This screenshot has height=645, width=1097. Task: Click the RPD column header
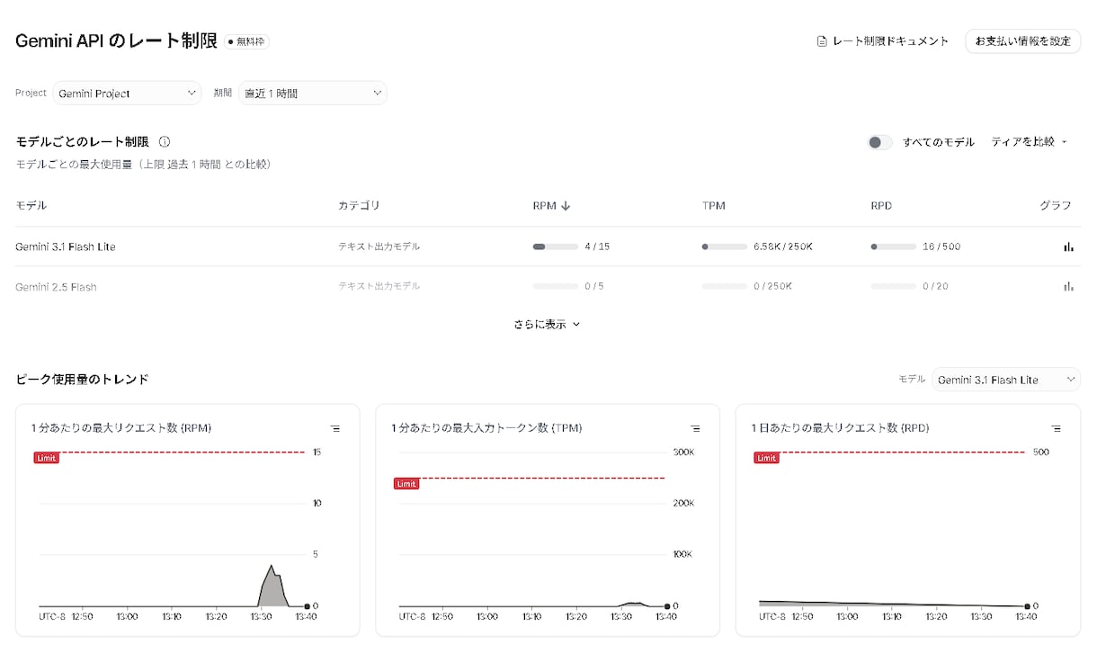click(x=881, y=206)
